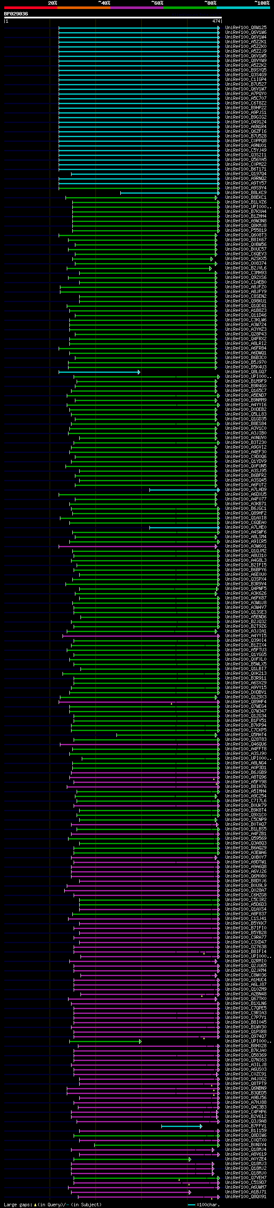This screenshot has height=1208, width=274.
Task: Select the UniRef100_C9D0Q6 hit label
Action: (246, 457)
